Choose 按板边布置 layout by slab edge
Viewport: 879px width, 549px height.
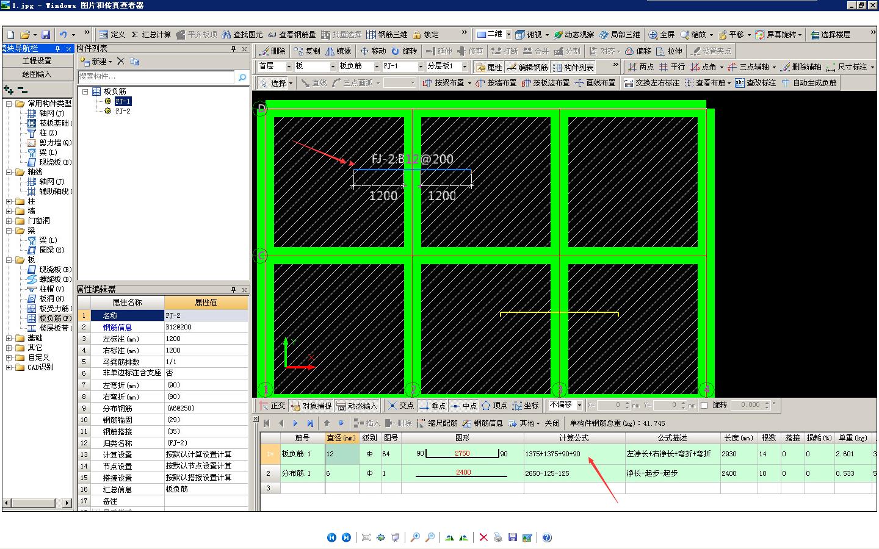546,83
